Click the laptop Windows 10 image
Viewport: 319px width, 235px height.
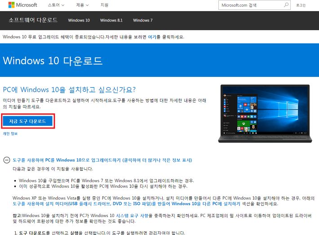click(265, 114)
